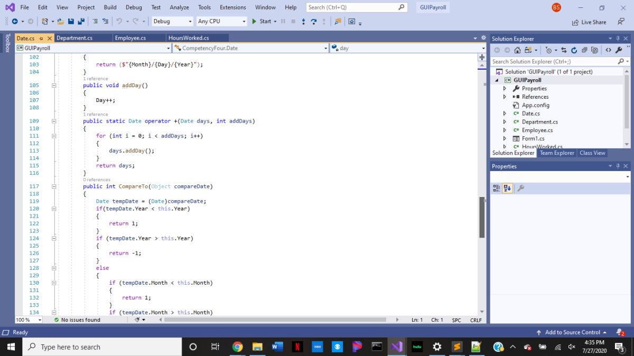Switch to the Class View tab
The image size is (634, 356).
click(x=592, y=153)
